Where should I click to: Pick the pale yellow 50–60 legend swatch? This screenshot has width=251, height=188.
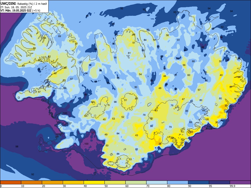115,182
